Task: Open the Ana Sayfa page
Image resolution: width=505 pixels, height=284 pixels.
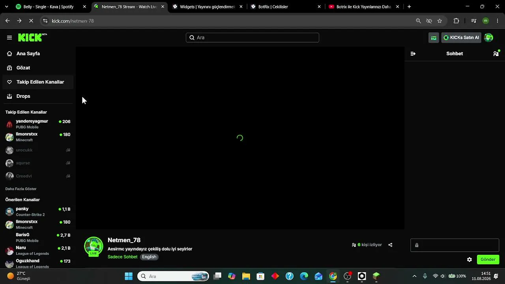Action: [38, 54]
